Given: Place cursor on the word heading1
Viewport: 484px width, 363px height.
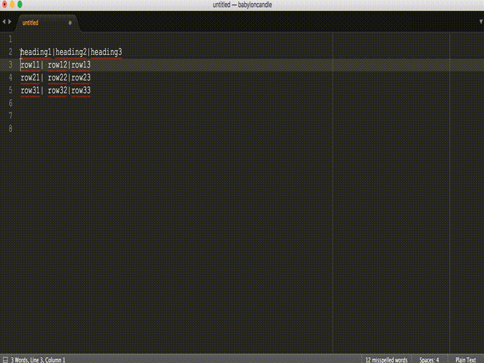Looking at the screenshot, I should click(35, 51).
